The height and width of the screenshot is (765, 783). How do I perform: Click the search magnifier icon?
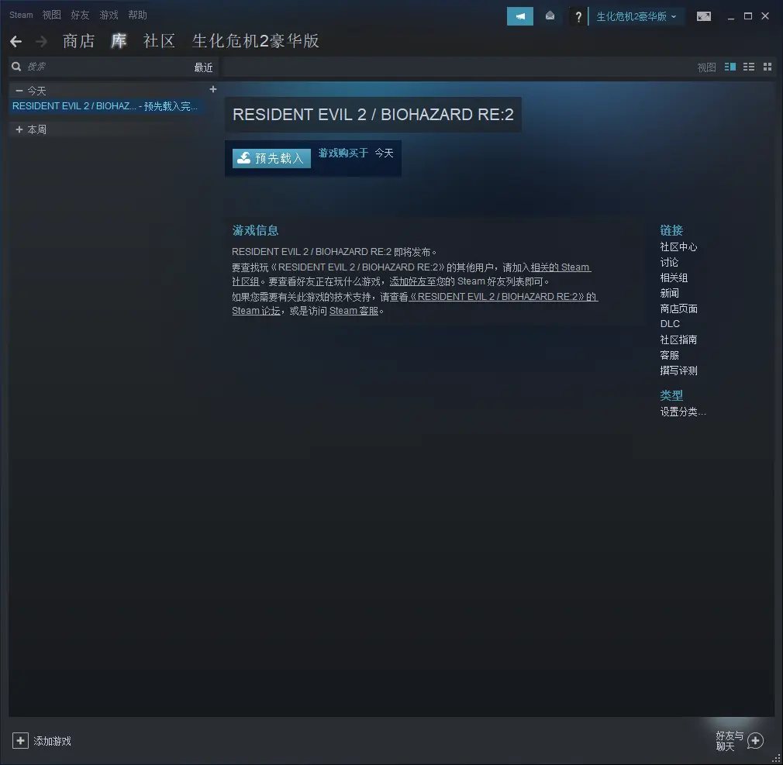tap(16, 67)
